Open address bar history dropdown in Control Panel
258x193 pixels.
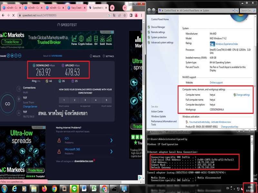233,11
